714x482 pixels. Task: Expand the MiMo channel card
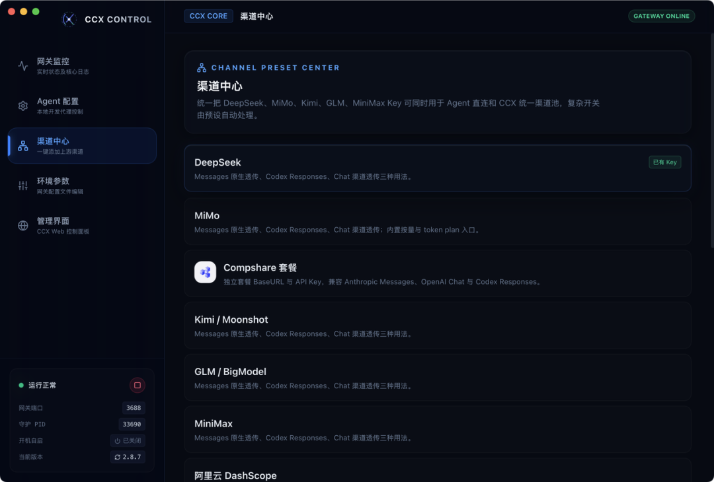(438, 221)
